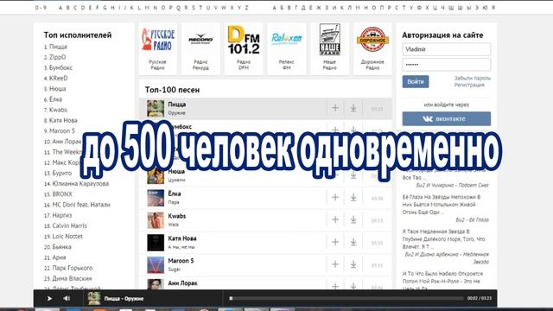Open the Ани Лорак song row

265,284
